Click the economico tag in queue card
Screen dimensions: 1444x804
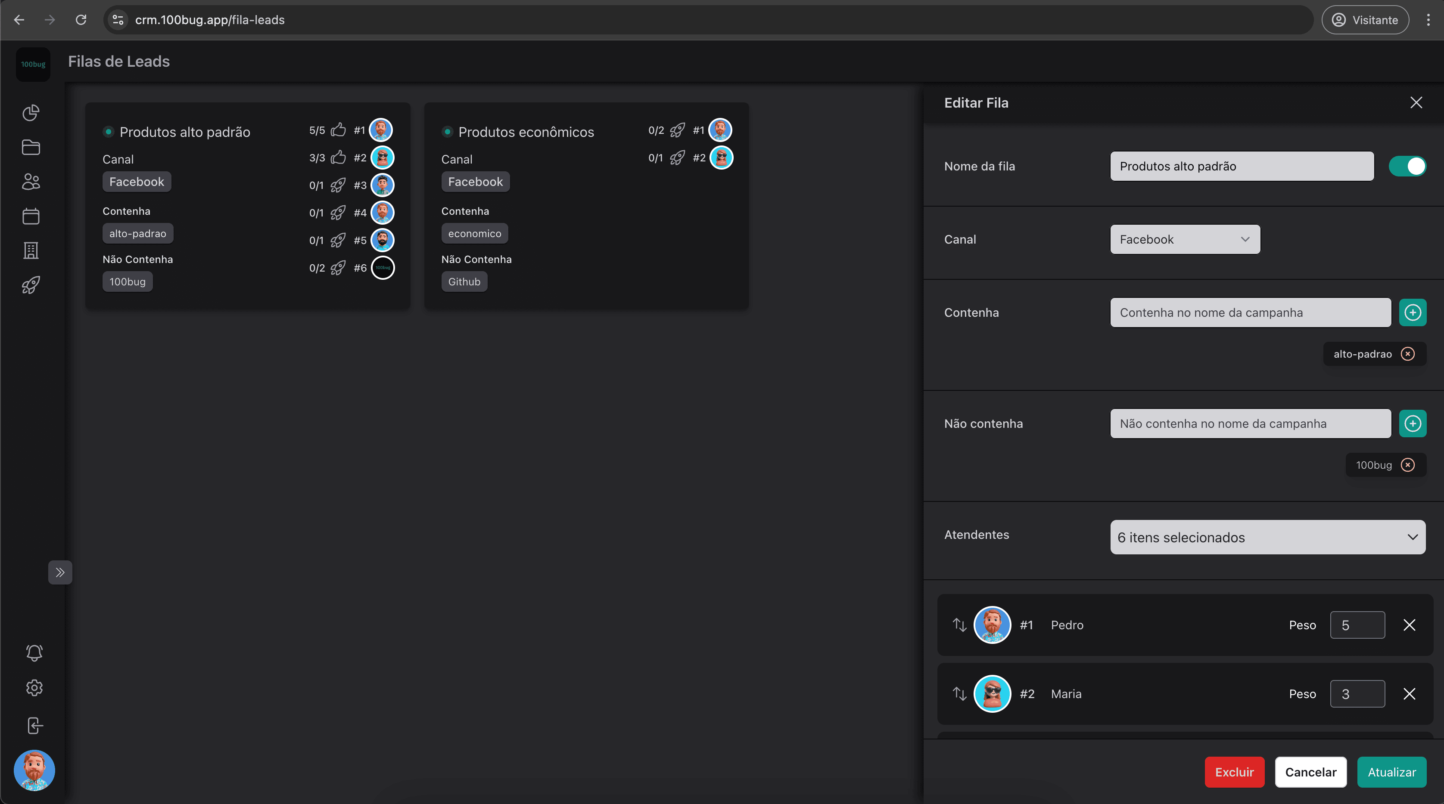point(475,233)
